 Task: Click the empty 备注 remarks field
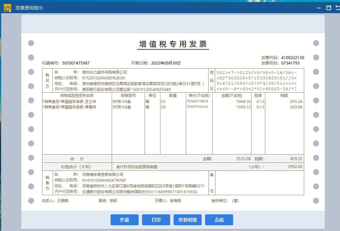tap(259, 183)
